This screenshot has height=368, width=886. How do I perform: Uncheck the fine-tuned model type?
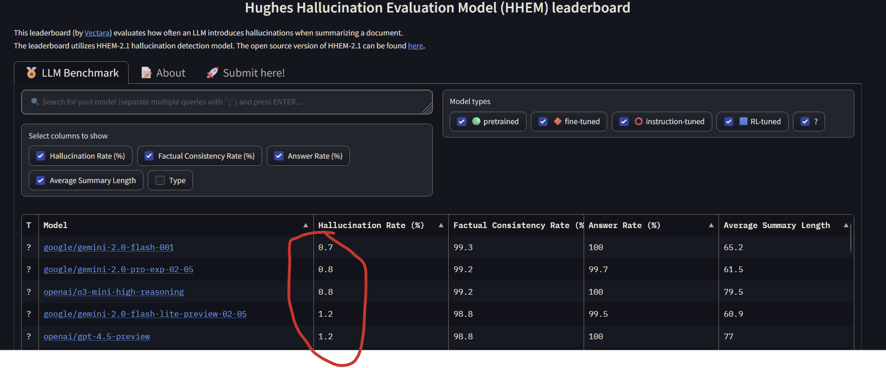(543, 121)
